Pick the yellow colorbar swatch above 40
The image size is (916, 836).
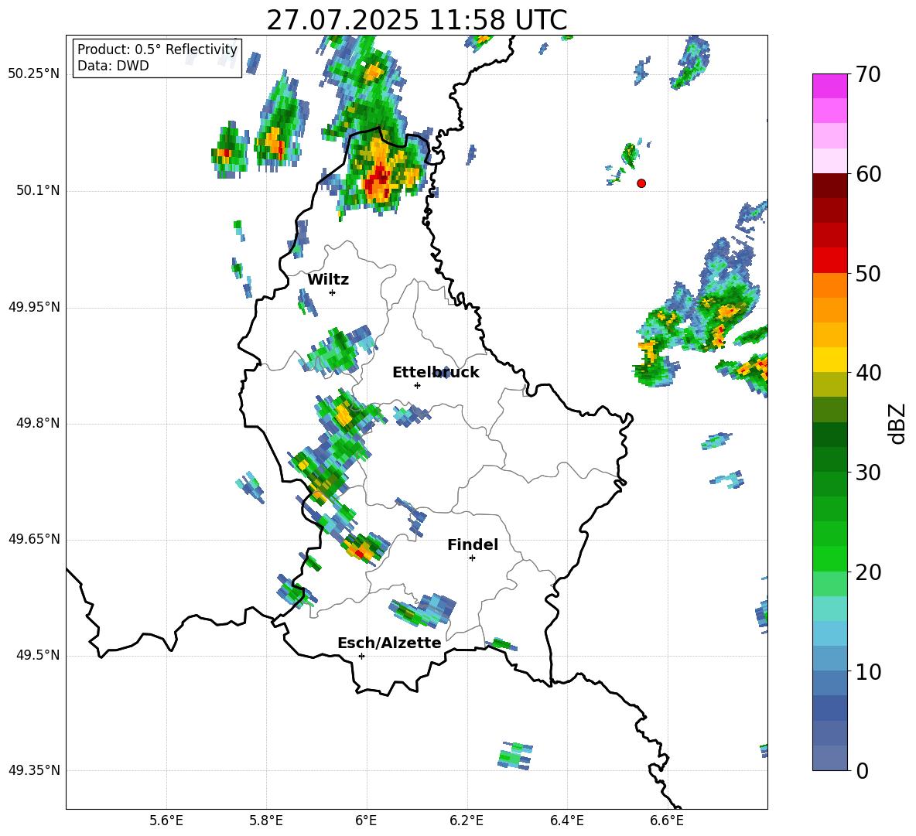(x=829, y=360)
